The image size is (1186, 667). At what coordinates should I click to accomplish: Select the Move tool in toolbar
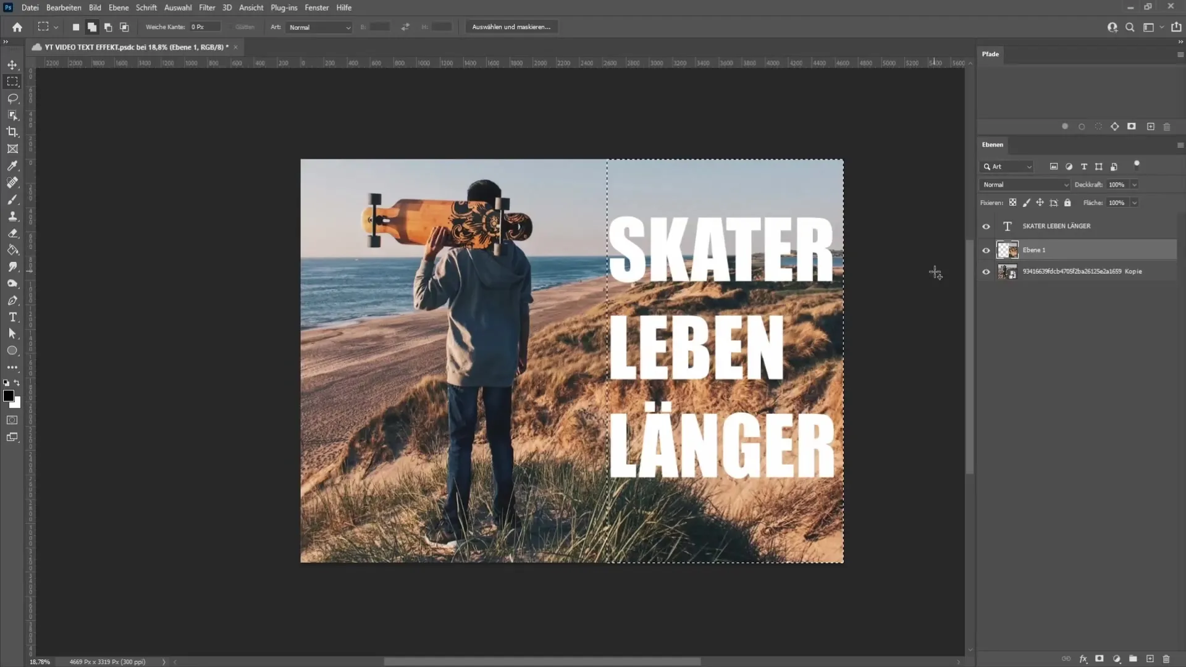click(x=12, y=64)
